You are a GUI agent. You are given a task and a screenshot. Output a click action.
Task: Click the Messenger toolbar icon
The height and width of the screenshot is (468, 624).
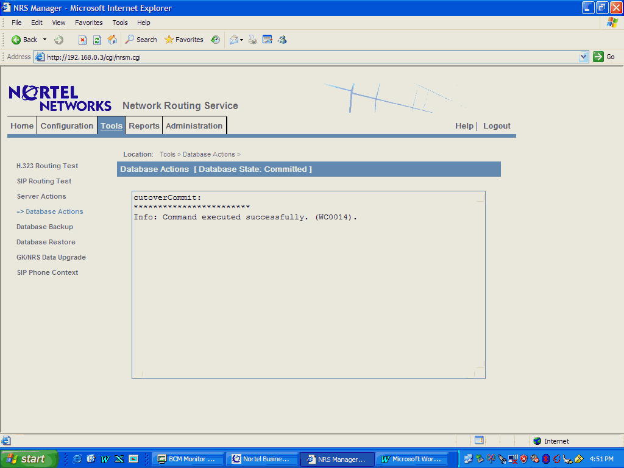283,40
